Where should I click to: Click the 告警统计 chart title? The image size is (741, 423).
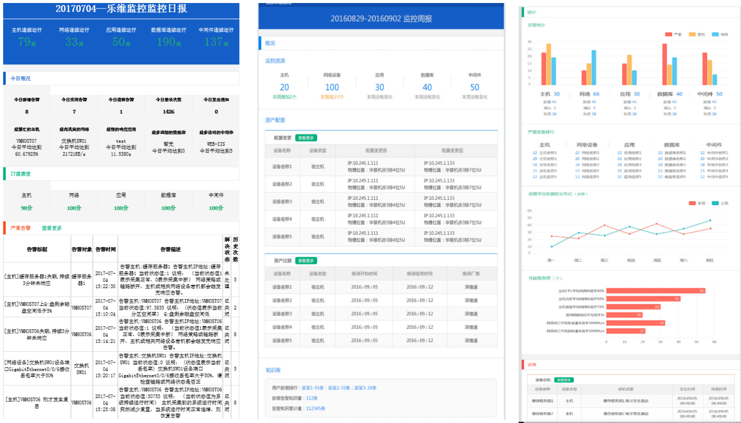[x=537, y=25]
